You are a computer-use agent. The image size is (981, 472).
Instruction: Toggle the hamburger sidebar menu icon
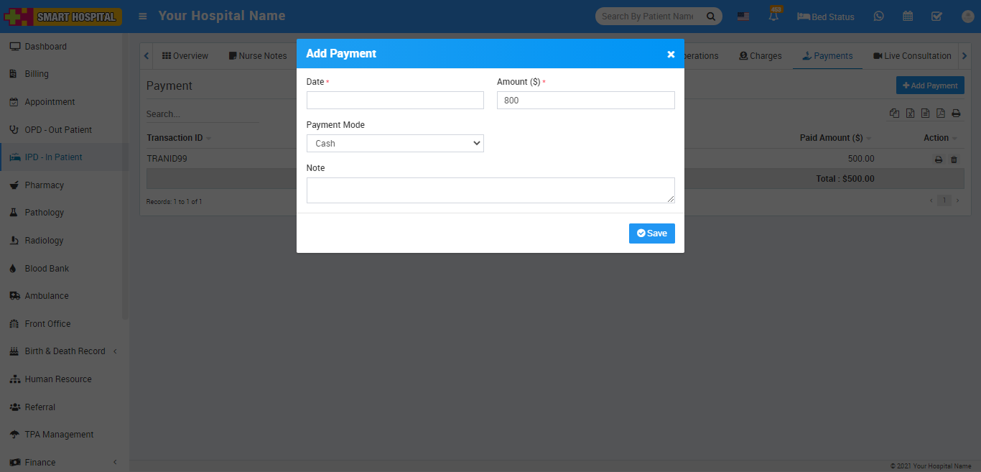point(144,16)
